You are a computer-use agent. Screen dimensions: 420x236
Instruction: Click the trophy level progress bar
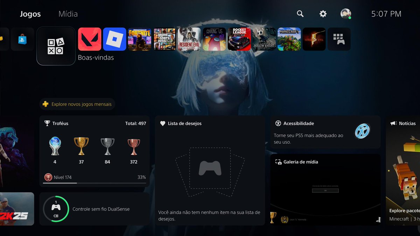pyautogui.click(x=94, y=183)
